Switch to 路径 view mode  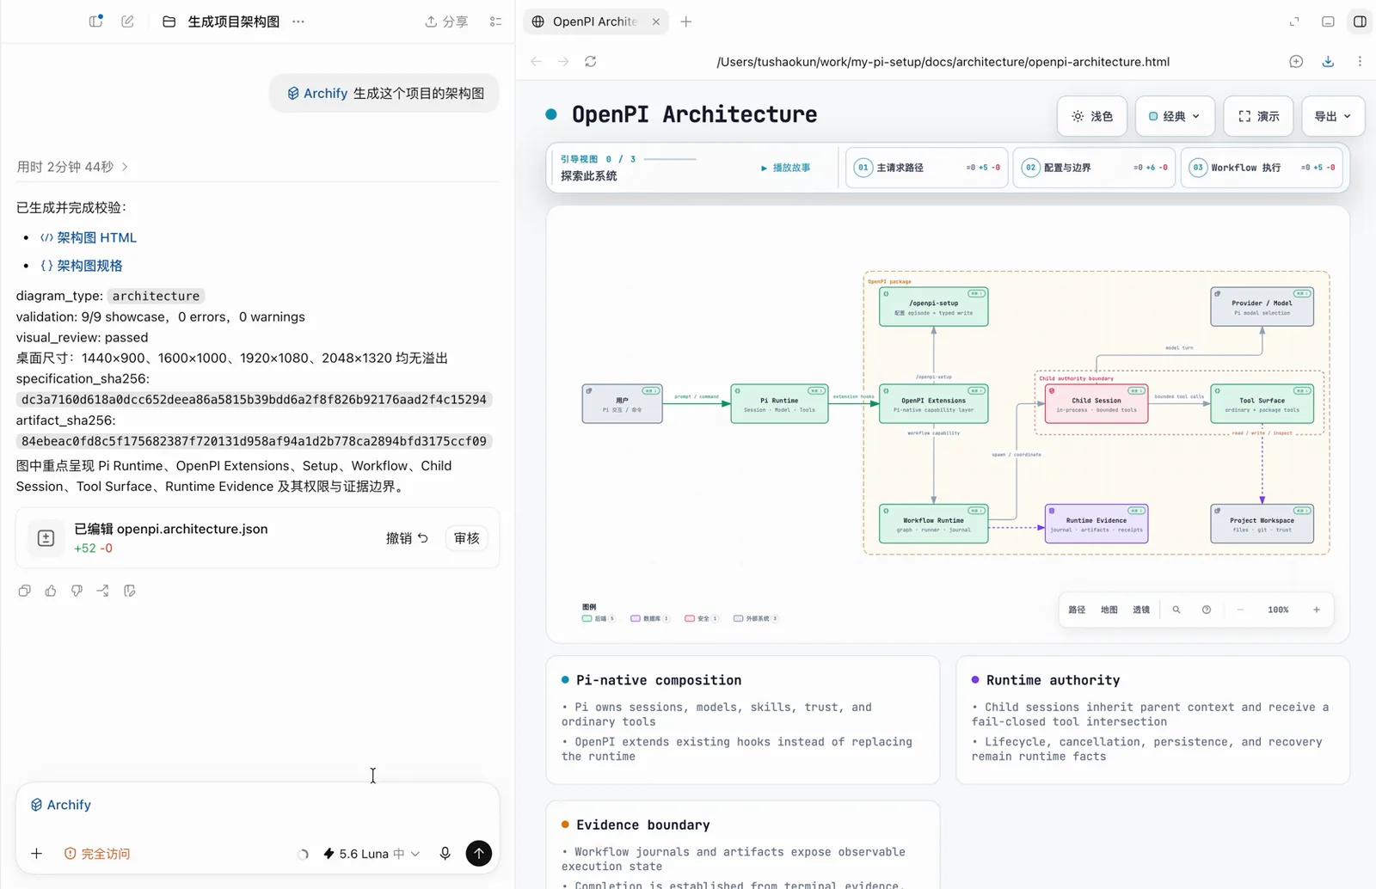1077,610
